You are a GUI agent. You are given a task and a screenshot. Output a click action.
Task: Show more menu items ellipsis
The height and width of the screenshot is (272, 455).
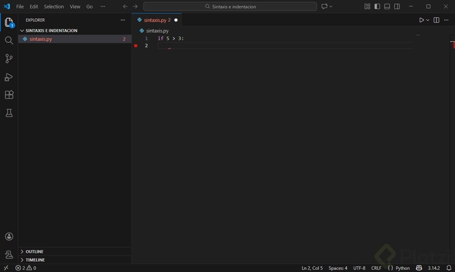[103, 6]
